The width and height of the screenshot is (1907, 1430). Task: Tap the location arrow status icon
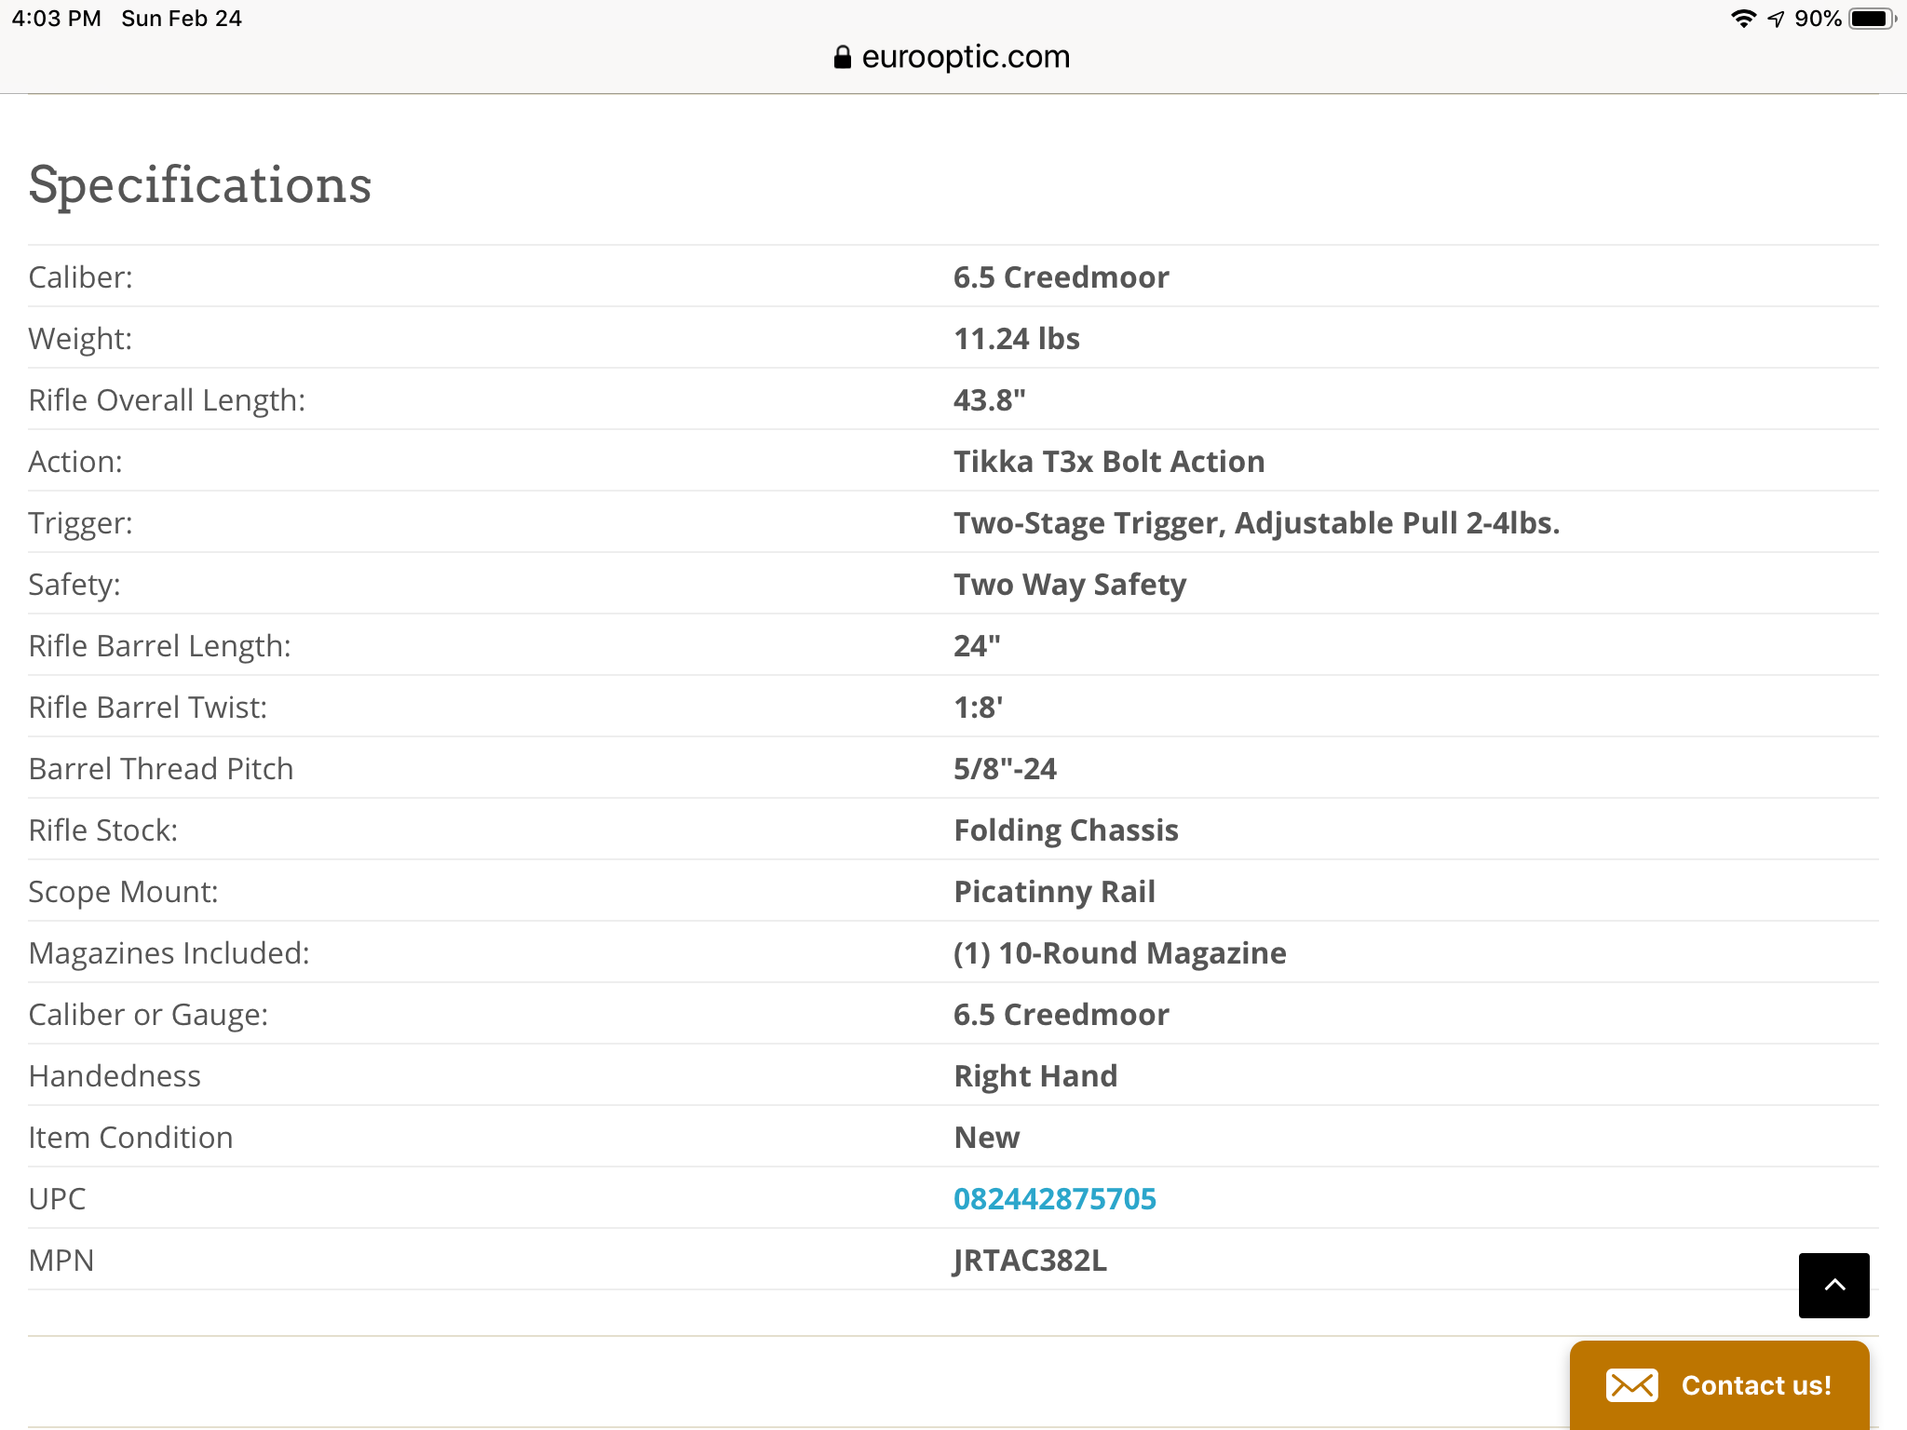point(1776,19)
